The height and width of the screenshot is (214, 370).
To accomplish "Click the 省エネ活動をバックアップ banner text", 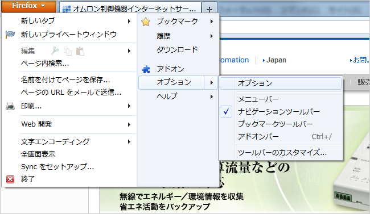I will coord(165,207).
